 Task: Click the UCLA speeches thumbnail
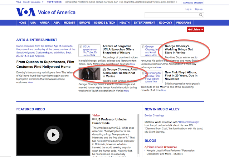[89, 51]
